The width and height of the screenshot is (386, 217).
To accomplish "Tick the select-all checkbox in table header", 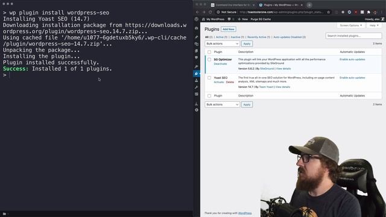I will [209, 52].
